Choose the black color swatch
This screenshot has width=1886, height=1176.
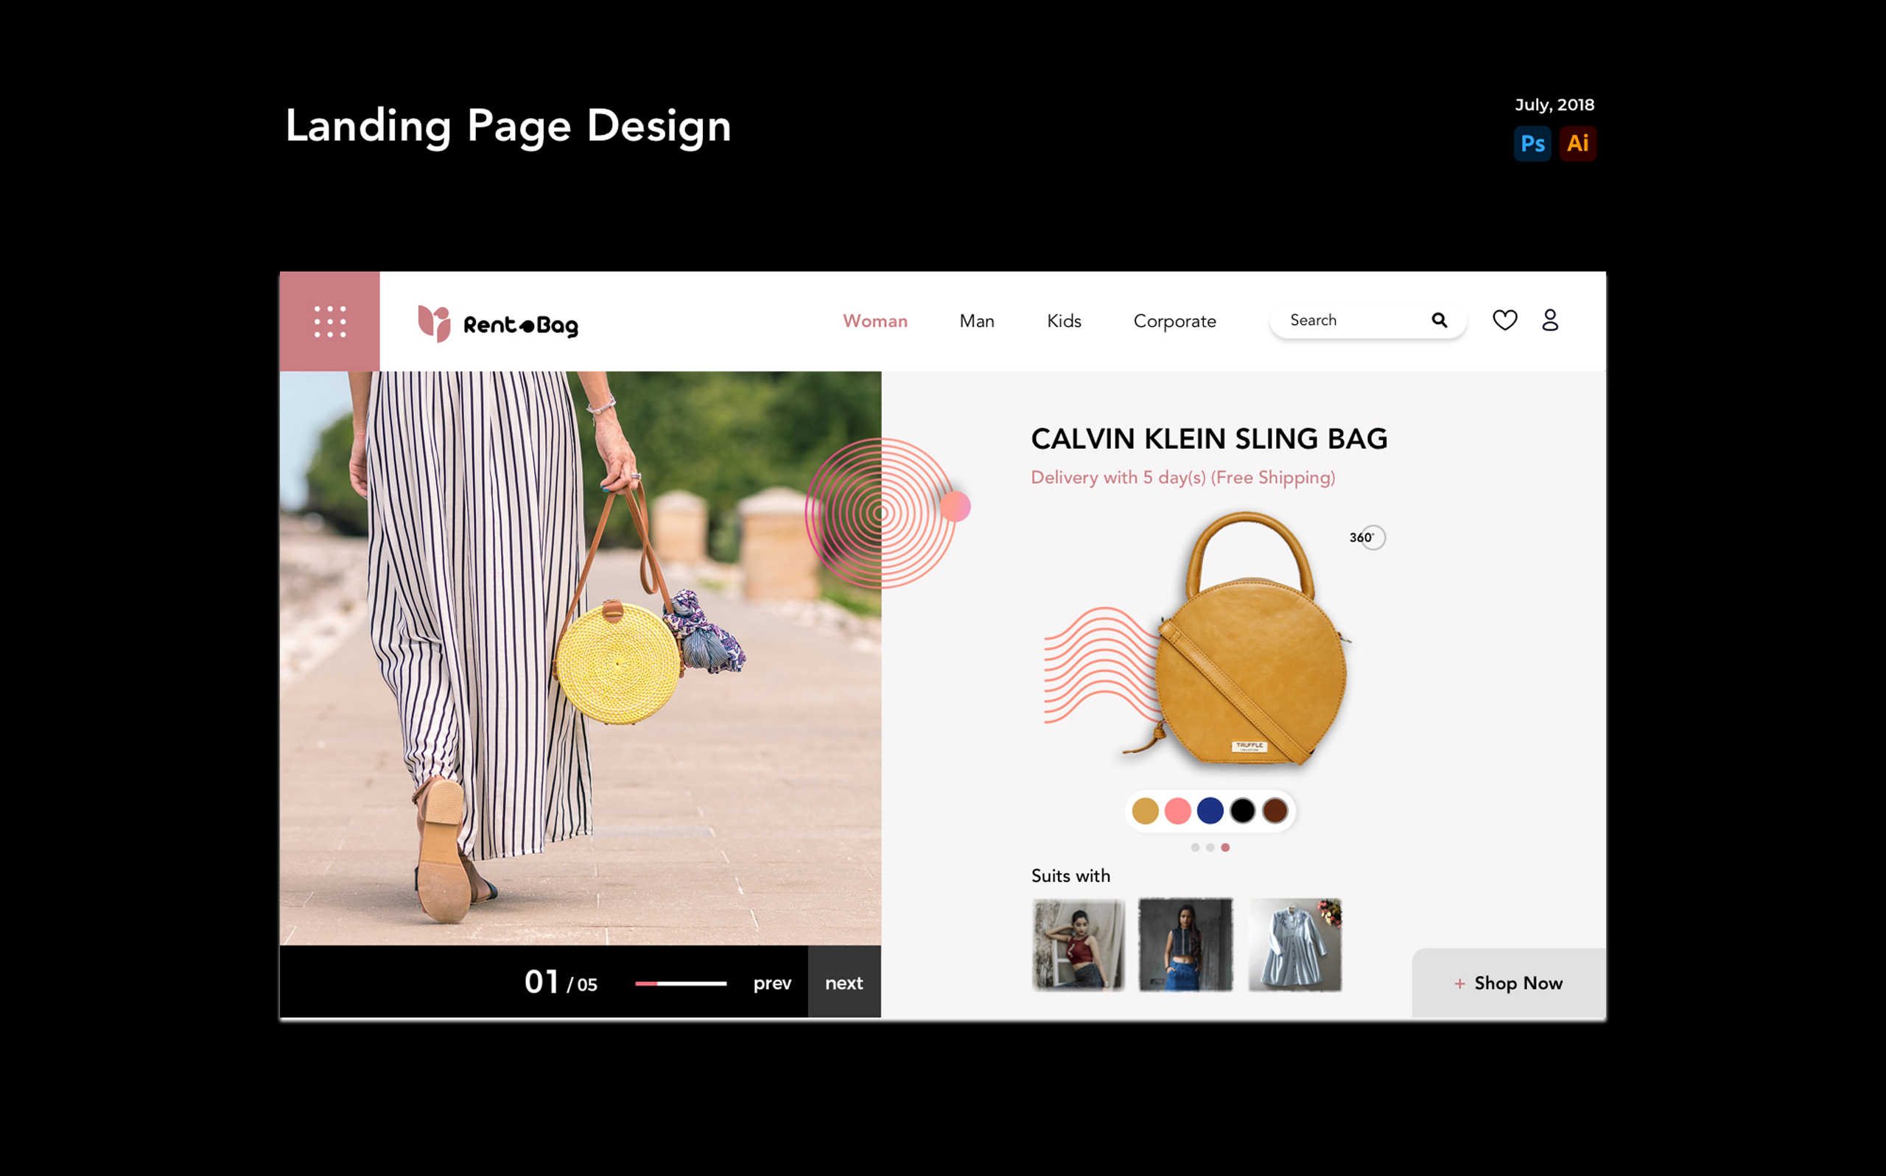1242,811
